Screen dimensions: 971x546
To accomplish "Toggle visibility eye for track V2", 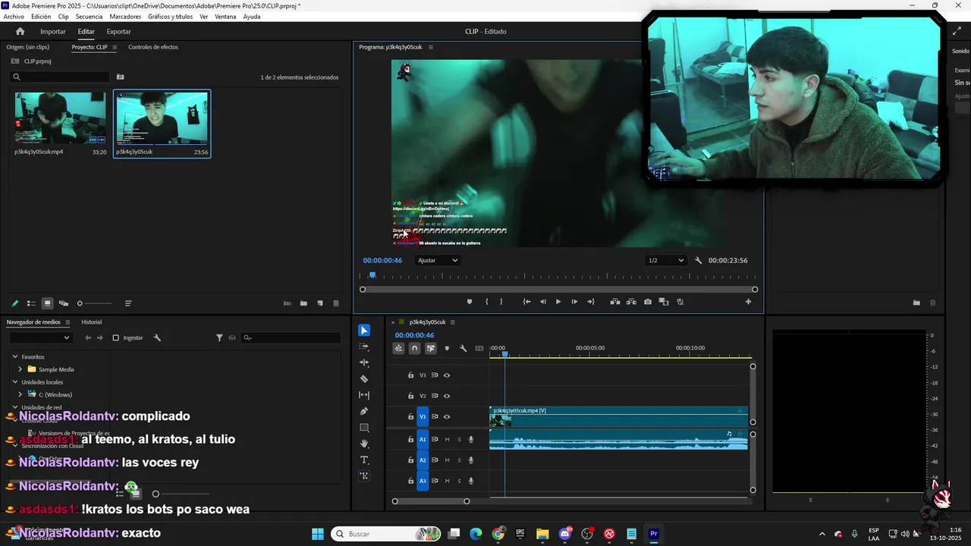I will point(447,396).
